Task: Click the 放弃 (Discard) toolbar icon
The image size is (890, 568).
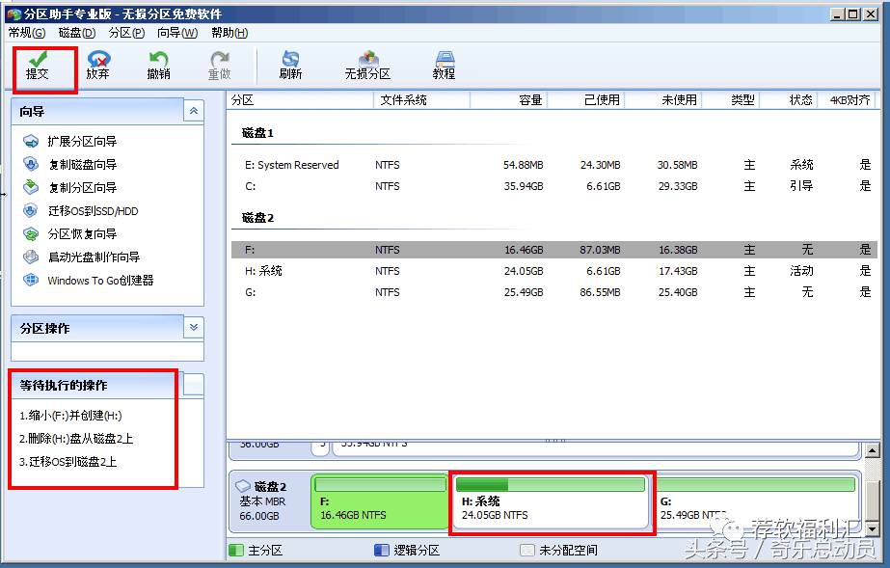Action: [x=97, y=64]
